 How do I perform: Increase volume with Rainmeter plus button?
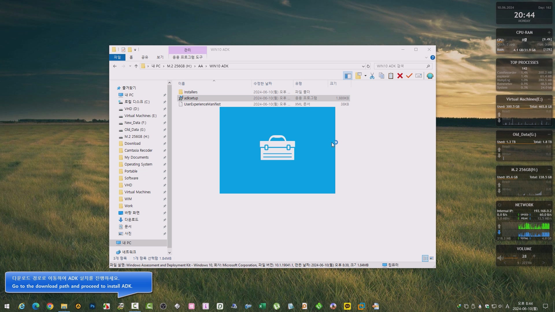tap(534, 256)
